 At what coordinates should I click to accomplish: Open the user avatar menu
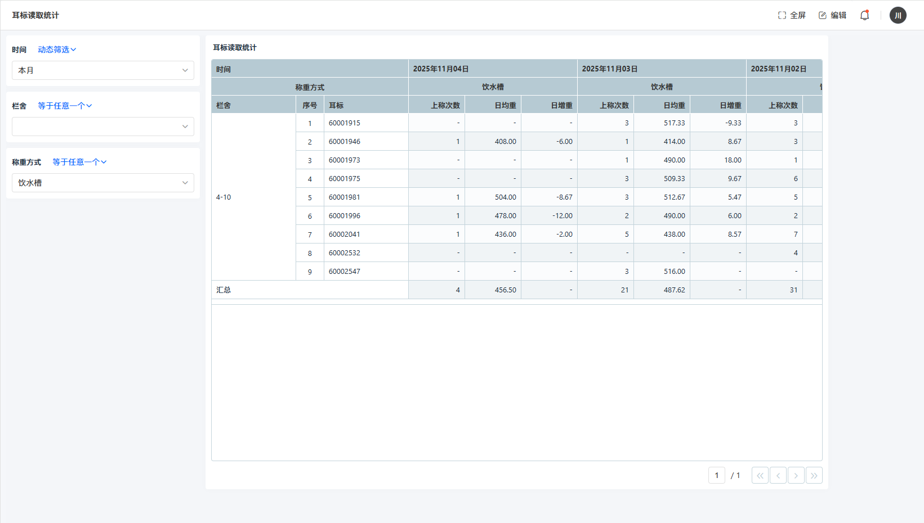[898, 15]
